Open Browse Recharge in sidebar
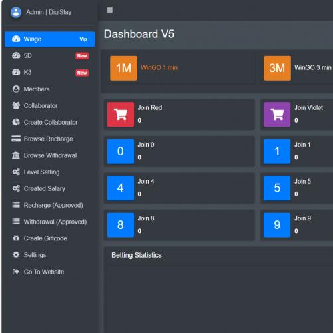The image size is (333, 333). (50, 139)
